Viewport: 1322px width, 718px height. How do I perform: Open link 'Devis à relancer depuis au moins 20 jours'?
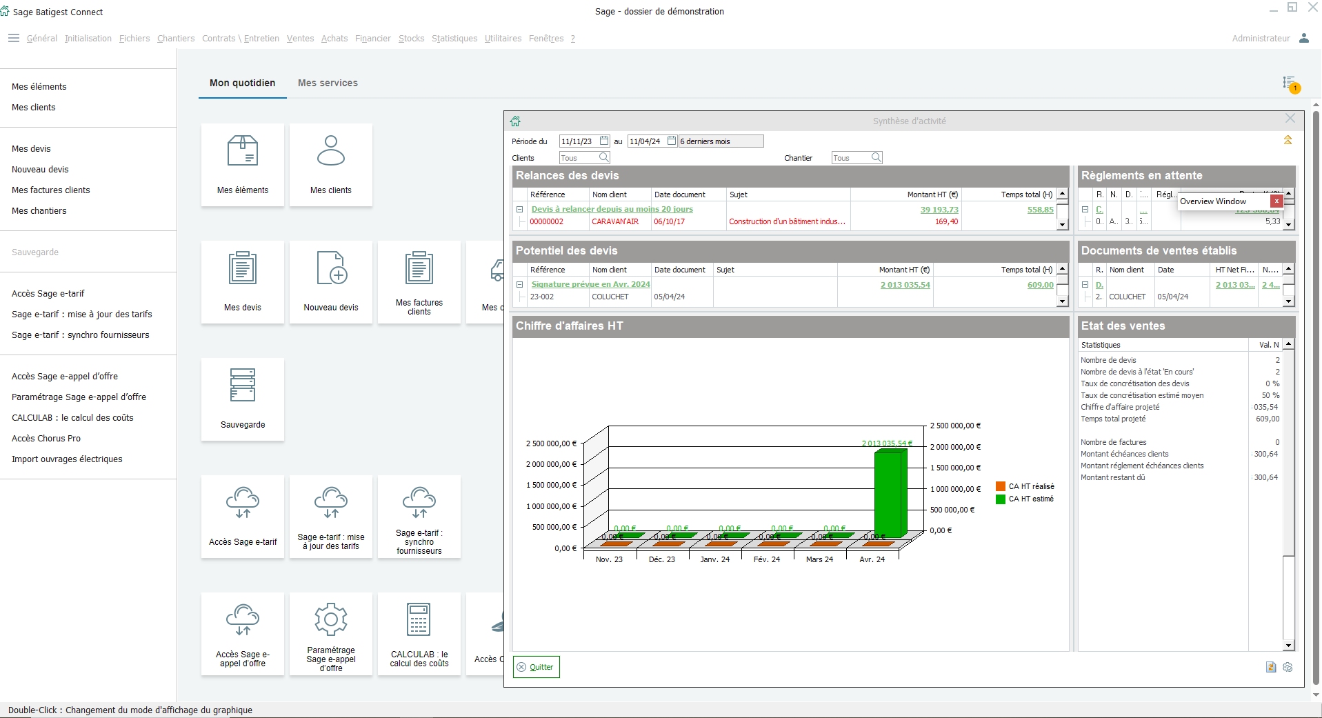pos(612,209)
